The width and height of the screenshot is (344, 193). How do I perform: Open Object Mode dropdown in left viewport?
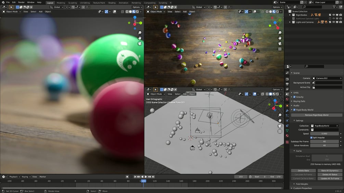(x=12, y=12)
